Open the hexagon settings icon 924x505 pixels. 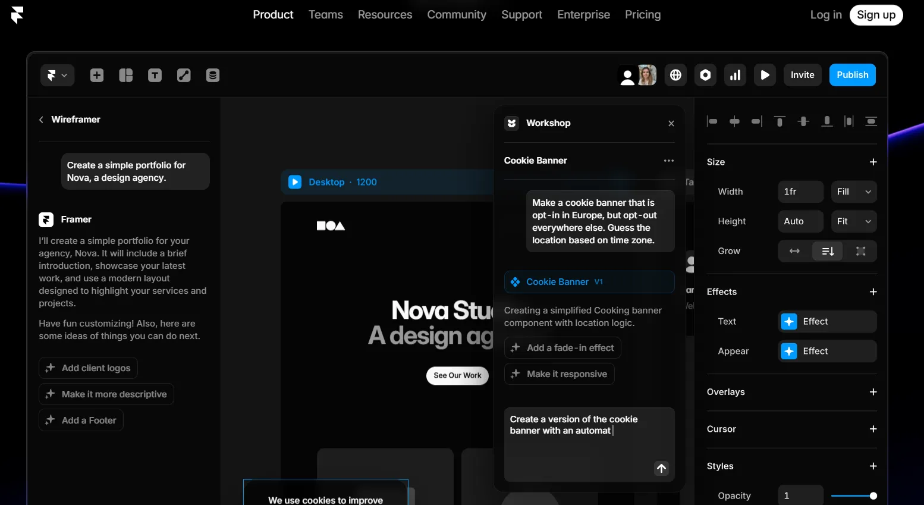coord(705,75)
